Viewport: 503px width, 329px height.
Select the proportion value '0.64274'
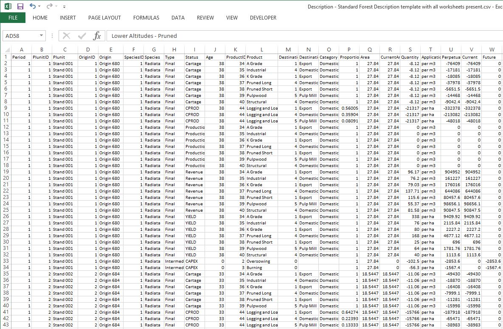(349, 312)
